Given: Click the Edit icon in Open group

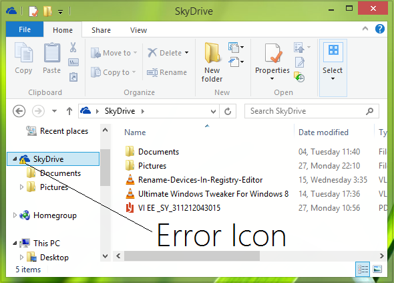Looking at the screenshot, I should 300,62.
